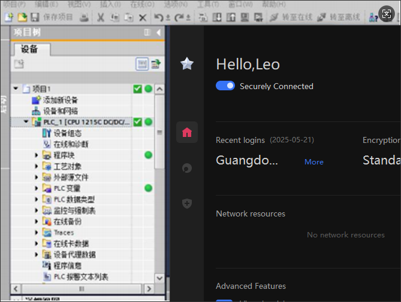Click the Undo arrow icon
Screen dimensions: 401x302
click(x=159, y=17)
